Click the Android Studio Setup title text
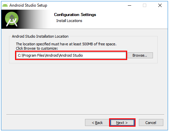Screen dimensions: 169x131 point(28,5)
